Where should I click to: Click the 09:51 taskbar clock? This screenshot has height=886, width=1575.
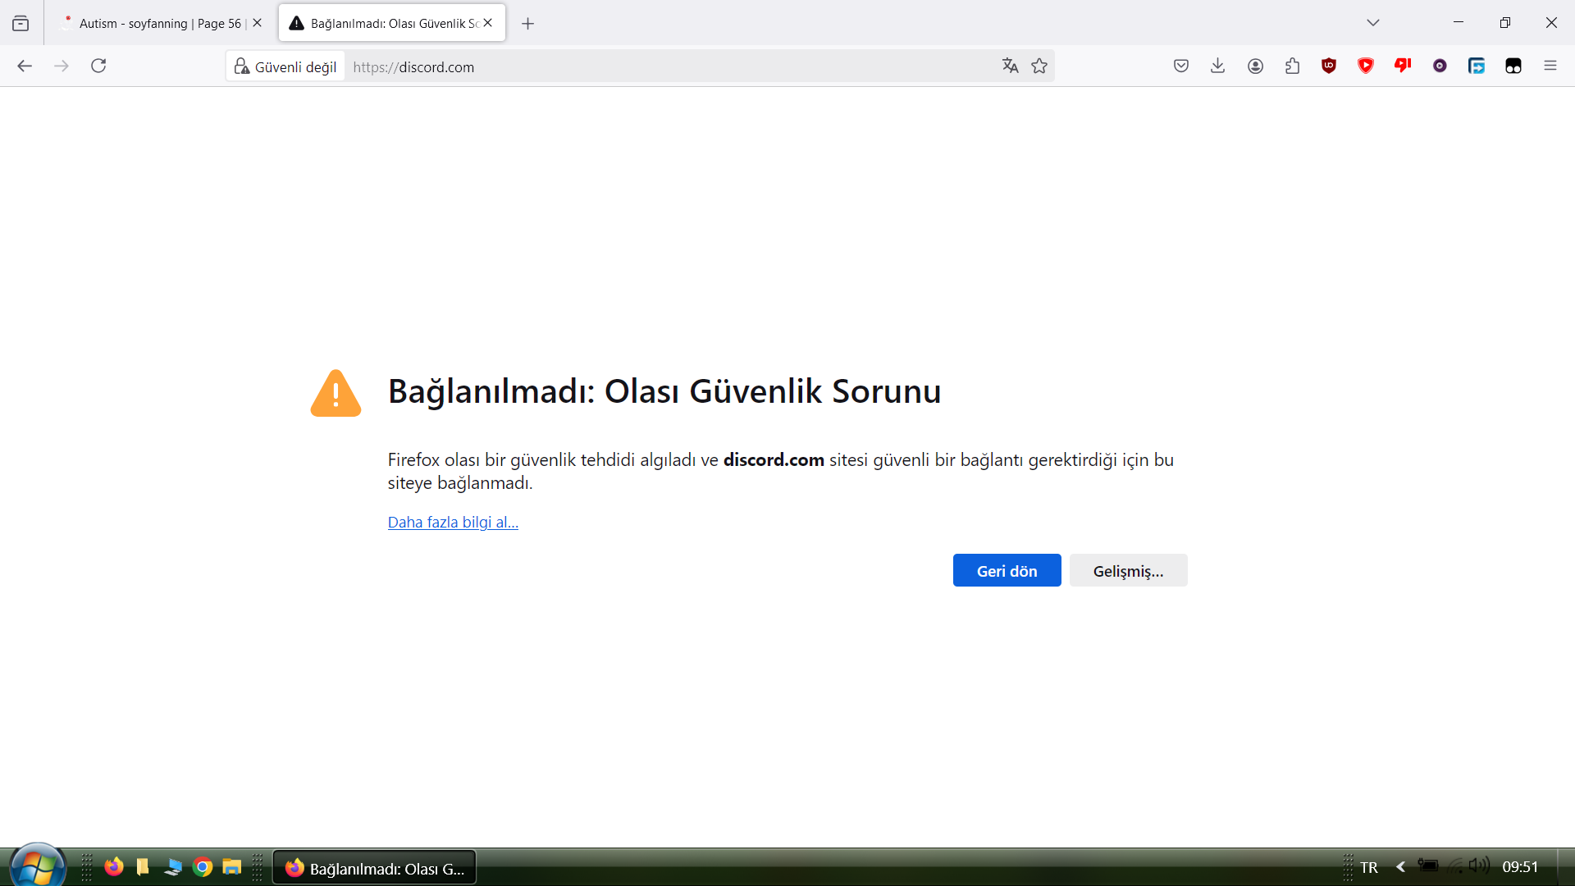1520,867
